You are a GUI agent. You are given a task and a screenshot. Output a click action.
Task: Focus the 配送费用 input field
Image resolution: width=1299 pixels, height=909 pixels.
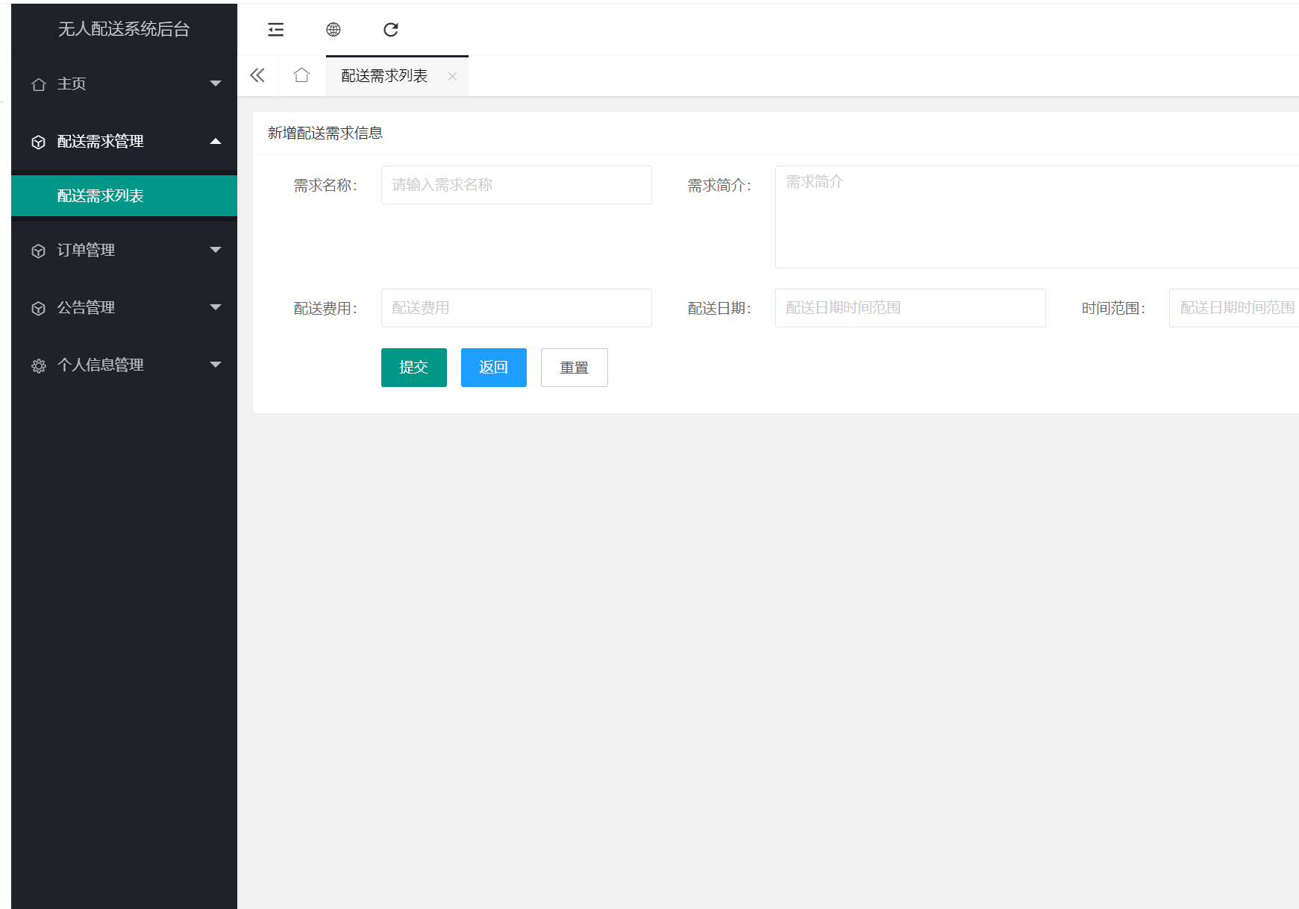(516, 308)
